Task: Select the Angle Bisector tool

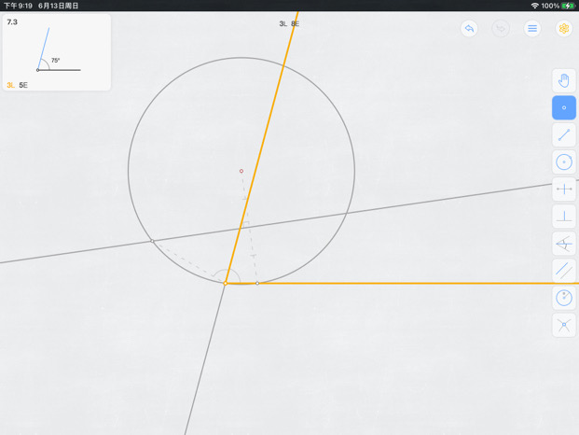Action: (564, 244)
